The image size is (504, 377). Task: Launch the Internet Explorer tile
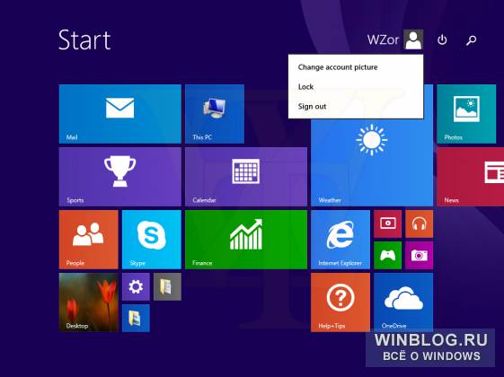click(340, 240)
